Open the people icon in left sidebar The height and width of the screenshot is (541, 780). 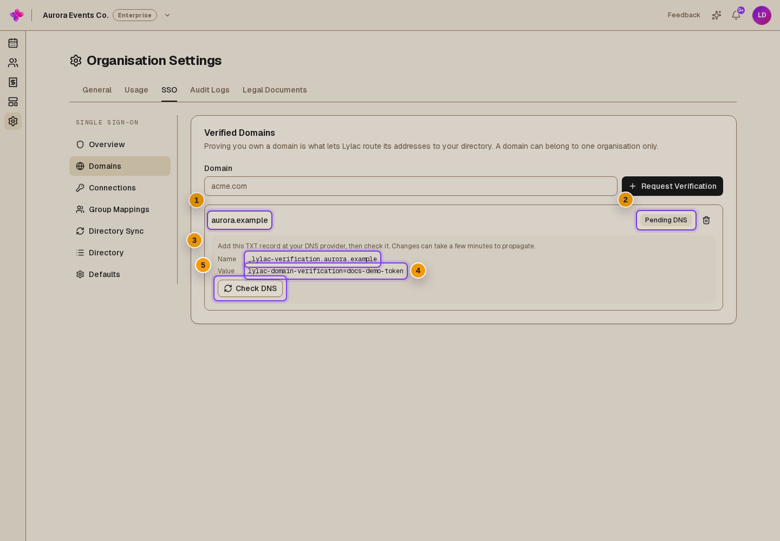click(x=13, y=63)
